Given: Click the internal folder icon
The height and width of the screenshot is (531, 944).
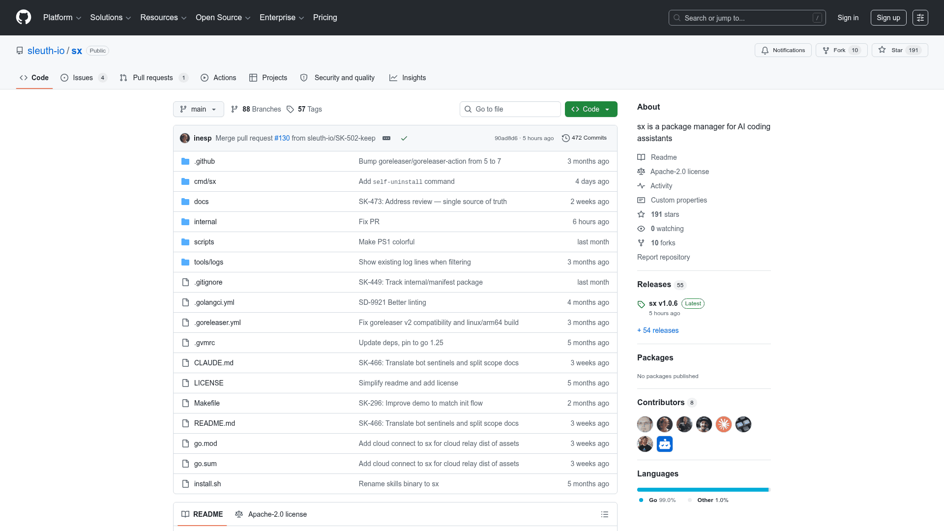Looking at the screenshot, I should point(185,222).
